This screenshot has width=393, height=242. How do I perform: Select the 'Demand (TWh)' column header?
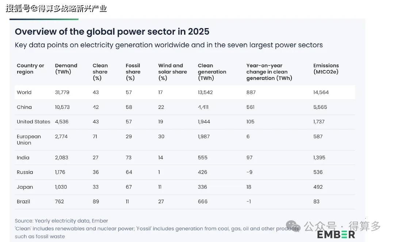[66, 69]
